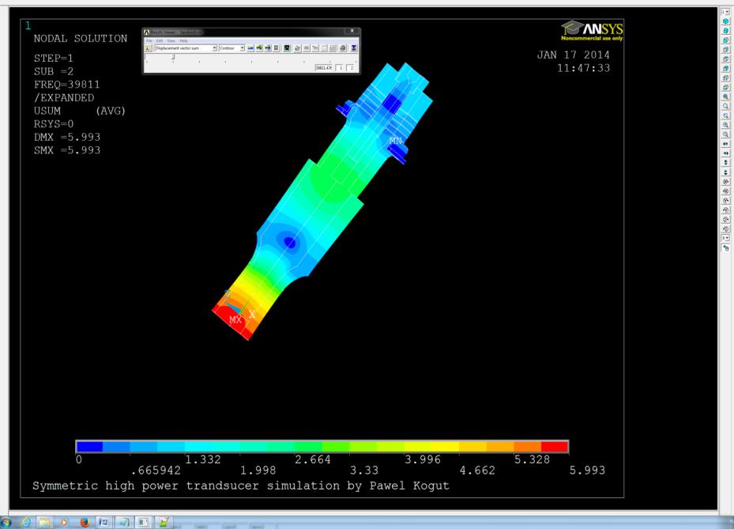Click the Zoom In magnifier icon
This screenshot has width=734, height=529.
726,125
